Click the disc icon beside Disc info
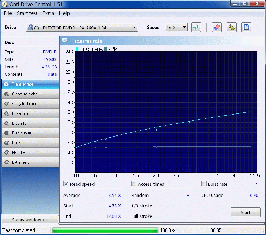This screenshot has width=266, height=235. 7,123
